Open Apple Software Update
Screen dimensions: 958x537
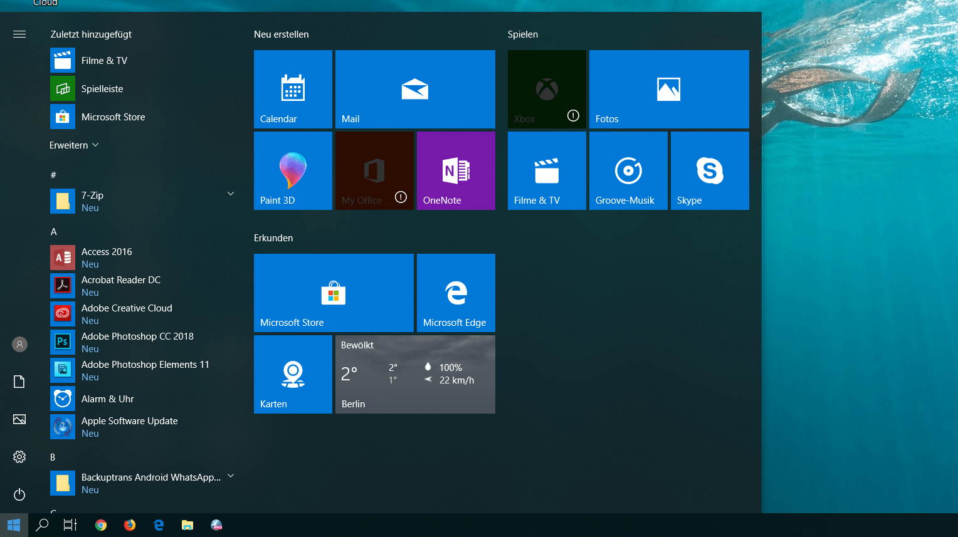144,427
